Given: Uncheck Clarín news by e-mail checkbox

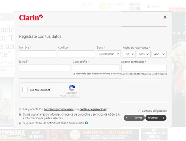Looking at the screenshot, I should [20, 123].
